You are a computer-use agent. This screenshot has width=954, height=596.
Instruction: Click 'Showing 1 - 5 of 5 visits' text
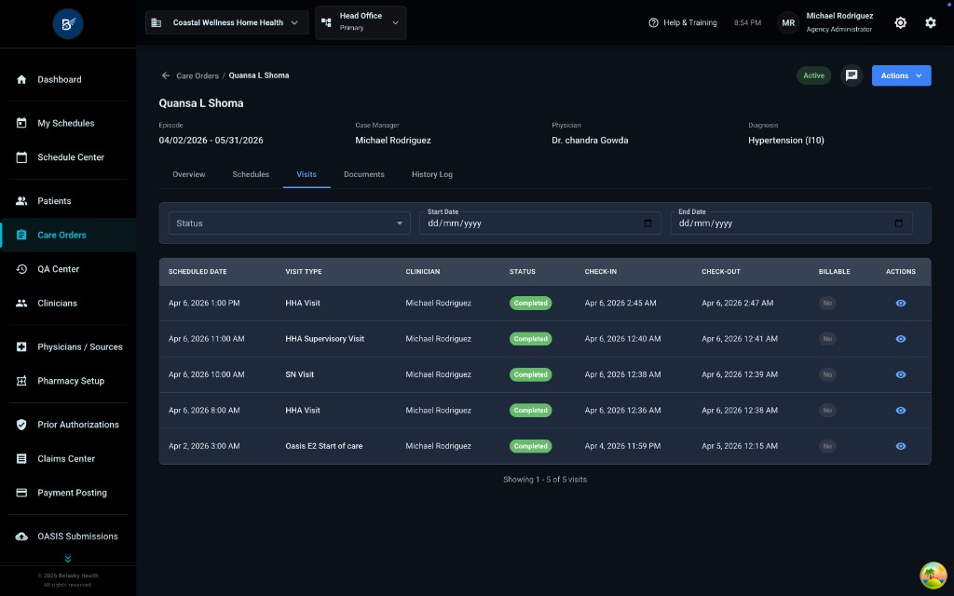[544, 480]
